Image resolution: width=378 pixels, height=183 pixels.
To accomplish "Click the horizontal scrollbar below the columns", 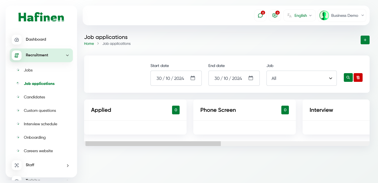I will coord(153,143).
